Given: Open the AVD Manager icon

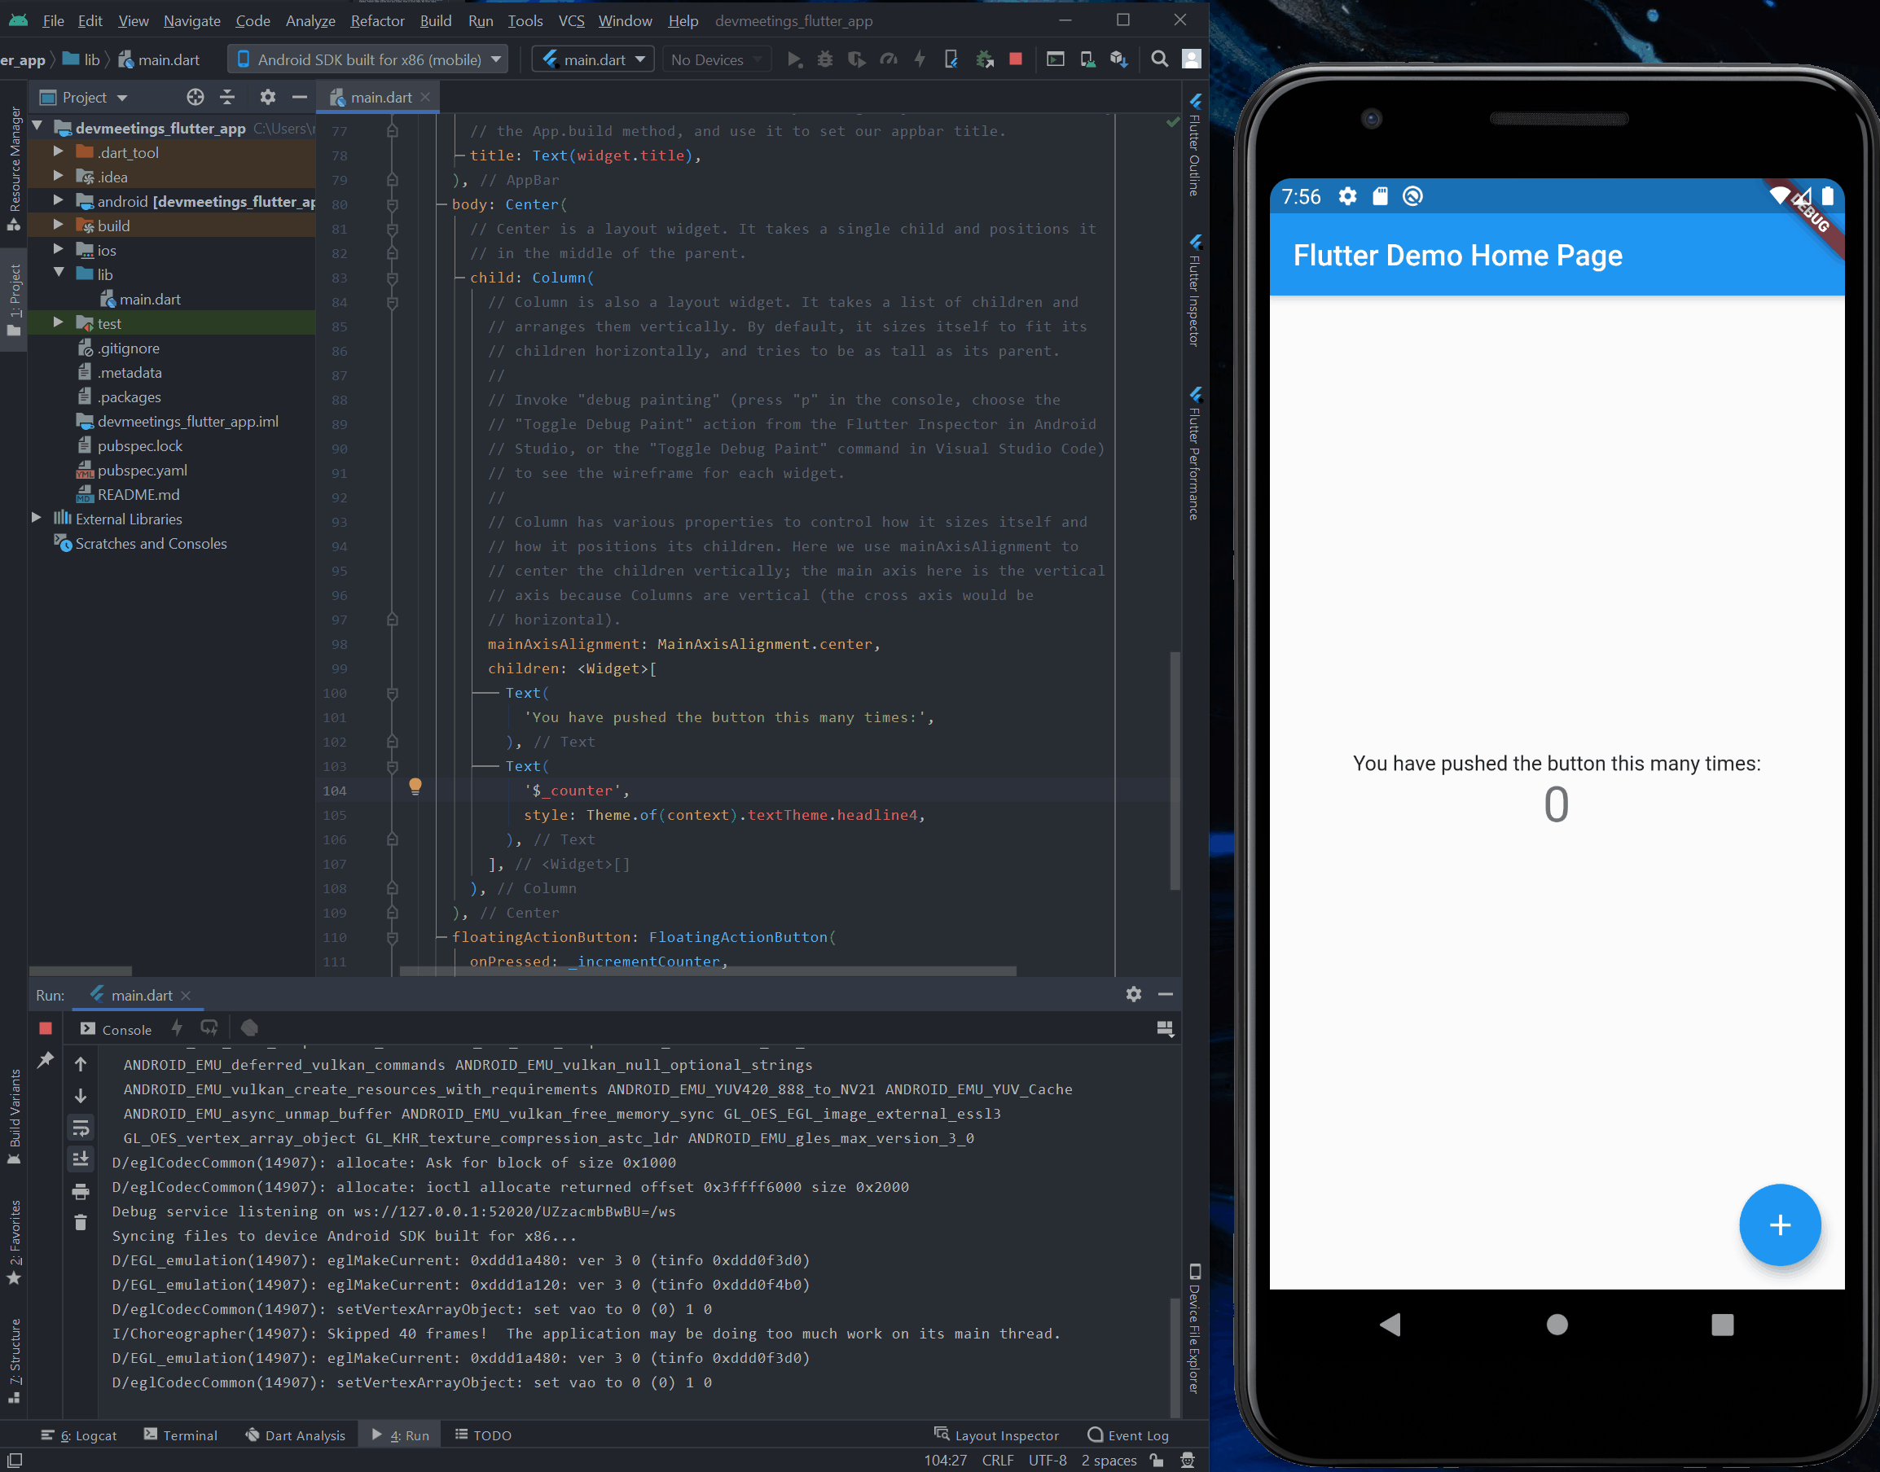Looking at the screenshot, I should pyautogui.click(x=1087, y=59).
